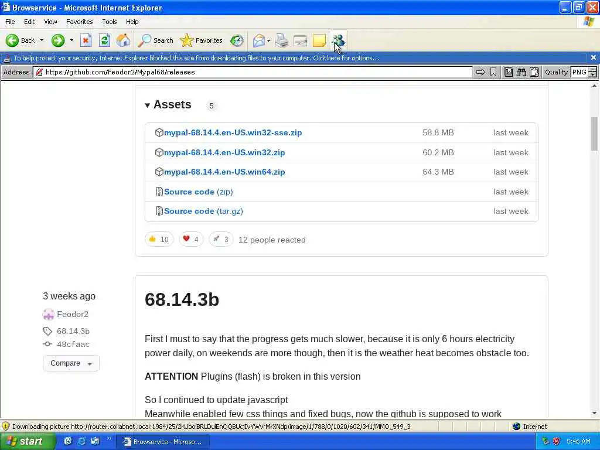Click the bookmark icon in the address row
This screenshot has height=450, width=600.
pyautogui.click(x=493, y=72)
